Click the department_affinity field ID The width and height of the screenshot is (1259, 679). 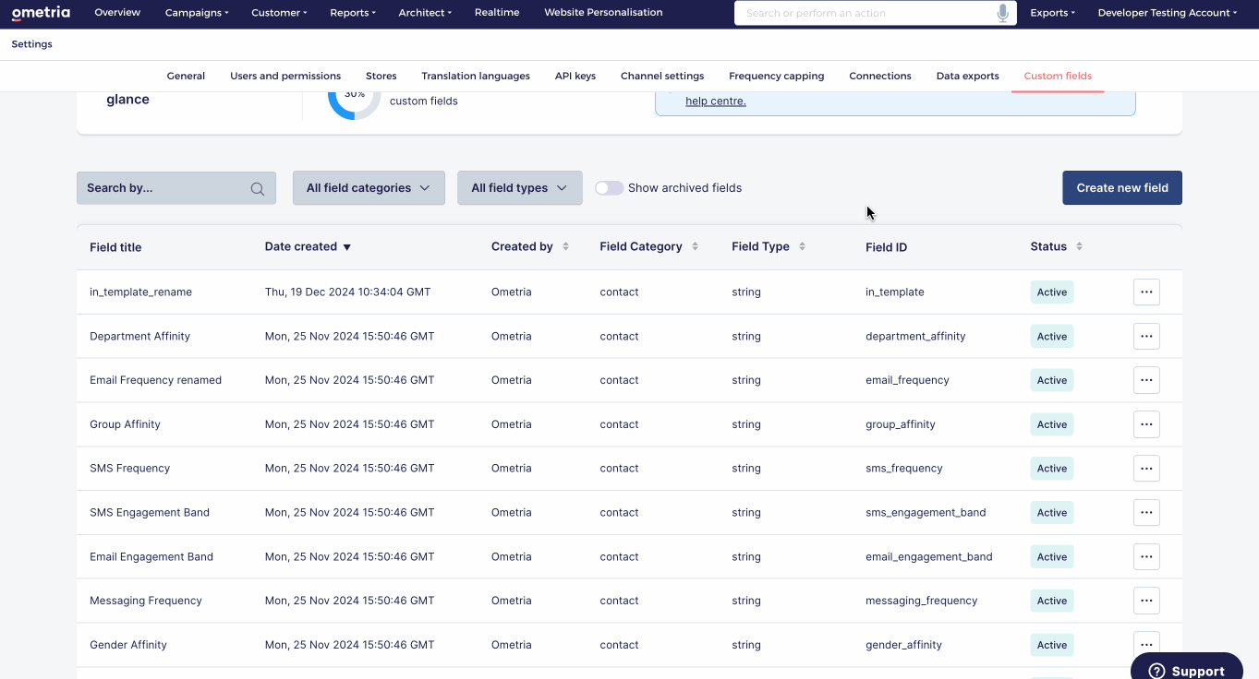(x=915, y=336)
